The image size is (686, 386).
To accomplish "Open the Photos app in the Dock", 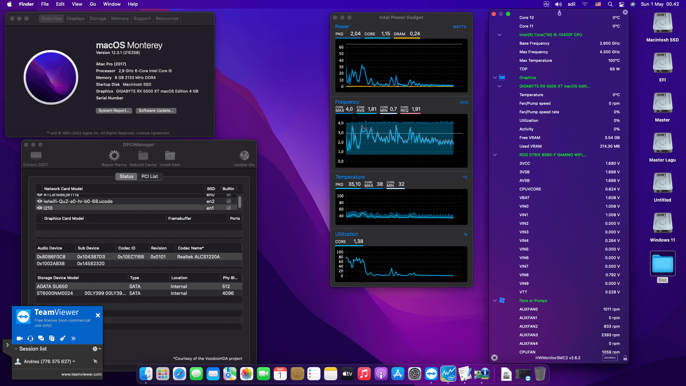I will point(247,374).
